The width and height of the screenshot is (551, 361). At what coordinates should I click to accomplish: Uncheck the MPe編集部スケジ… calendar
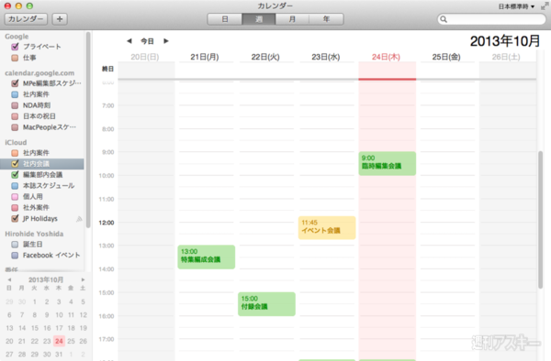coord(15,83)
